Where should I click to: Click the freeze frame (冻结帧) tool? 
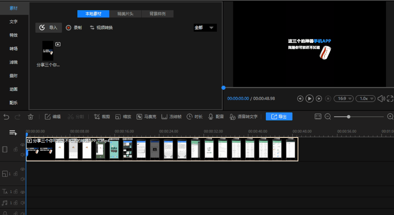[x=171, y=117]
